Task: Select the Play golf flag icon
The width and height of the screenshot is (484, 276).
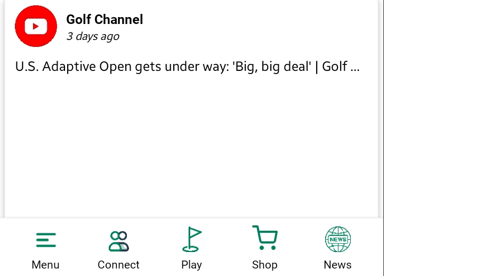Action: [191, 240]
